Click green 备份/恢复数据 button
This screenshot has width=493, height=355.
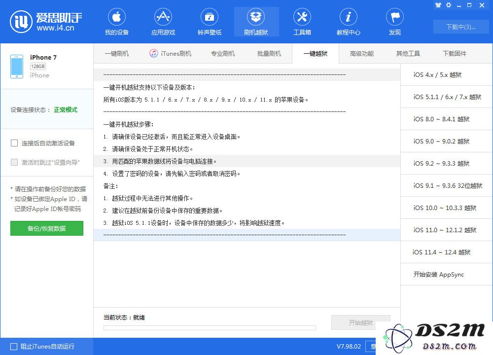pos(47,228)
